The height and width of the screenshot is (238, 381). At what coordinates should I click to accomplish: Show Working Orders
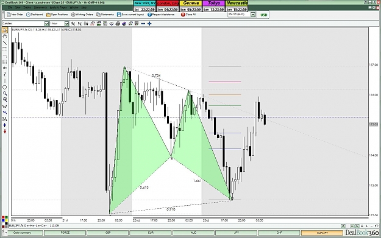82,15
